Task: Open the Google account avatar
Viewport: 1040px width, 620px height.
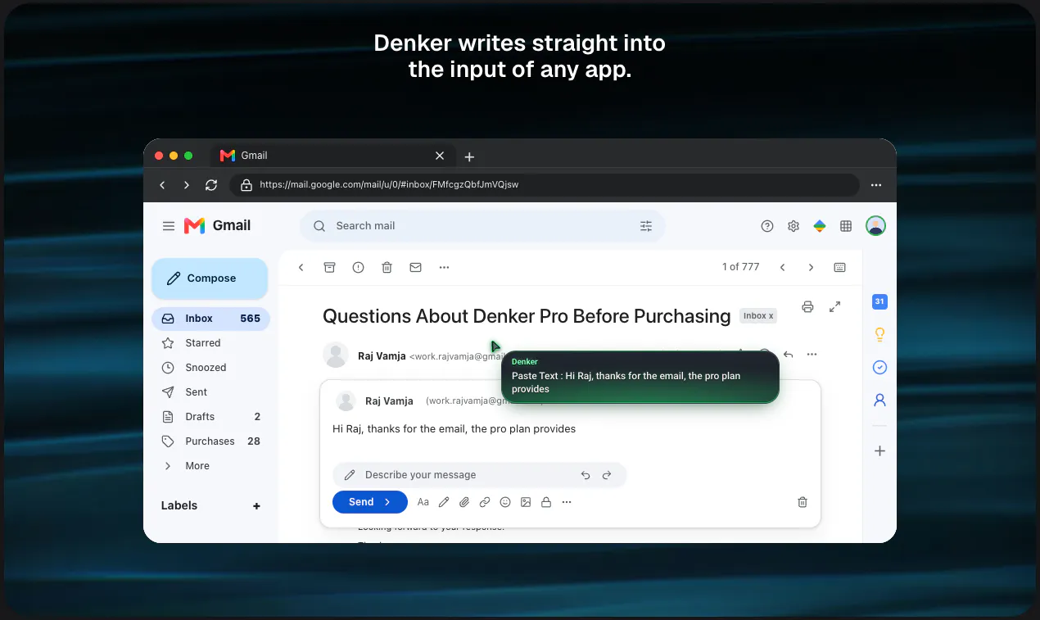Action: pos(876,226)
